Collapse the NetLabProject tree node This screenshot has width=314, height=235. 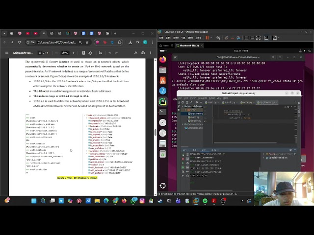183,106
